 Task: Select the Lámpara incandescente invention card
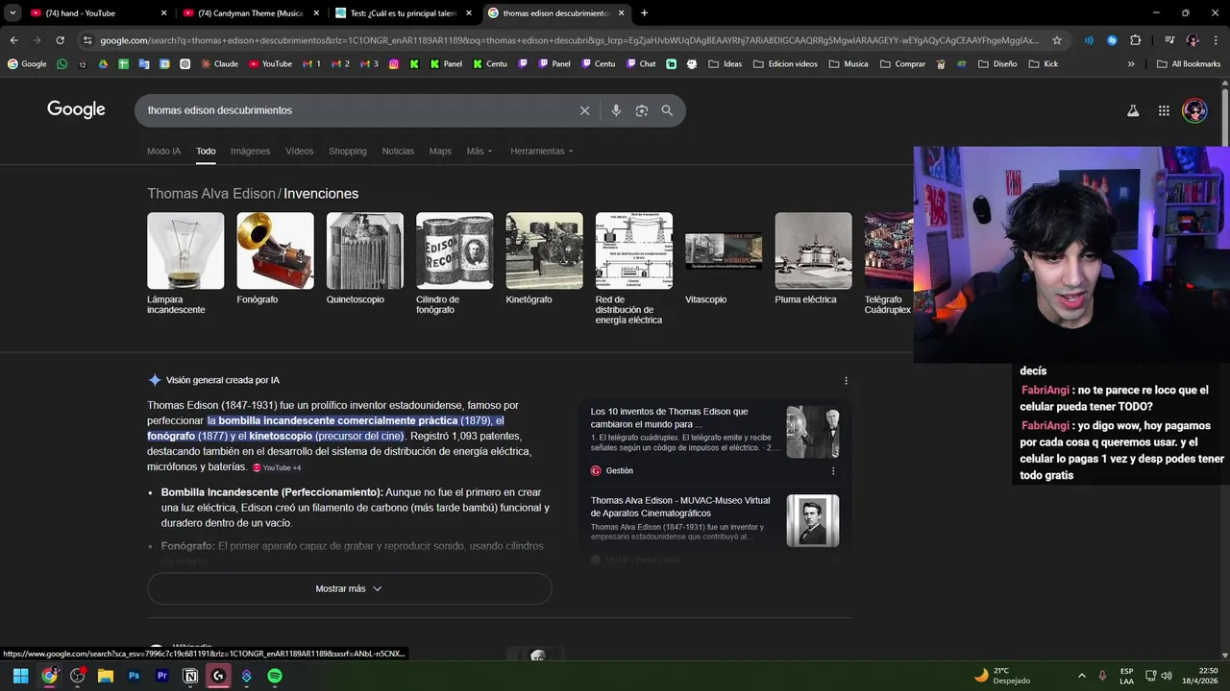click(x=185, y=264)
